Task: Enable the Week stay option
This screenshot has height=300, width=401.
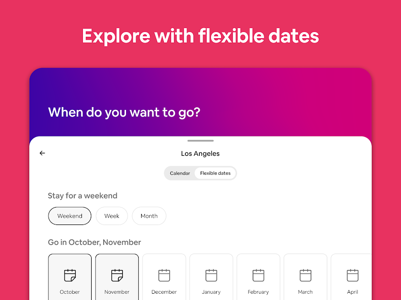Action: click(x=112, y=216)
